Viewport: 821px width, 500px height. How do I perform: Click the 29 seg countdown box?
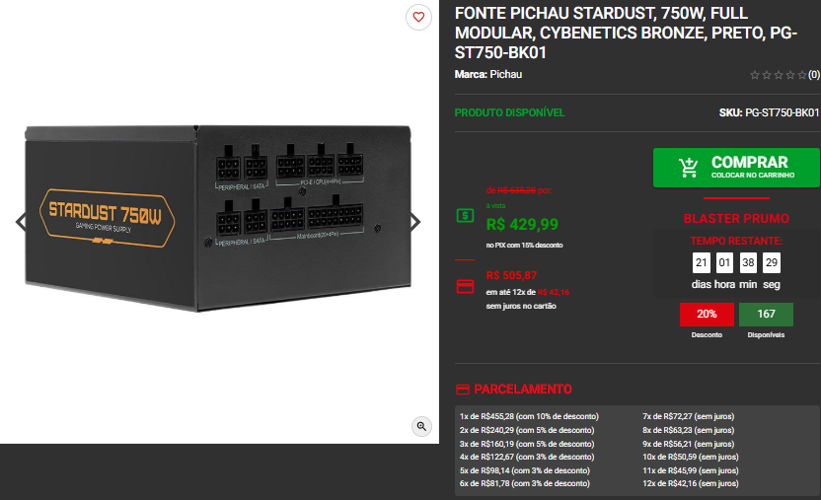coord(772,262)
